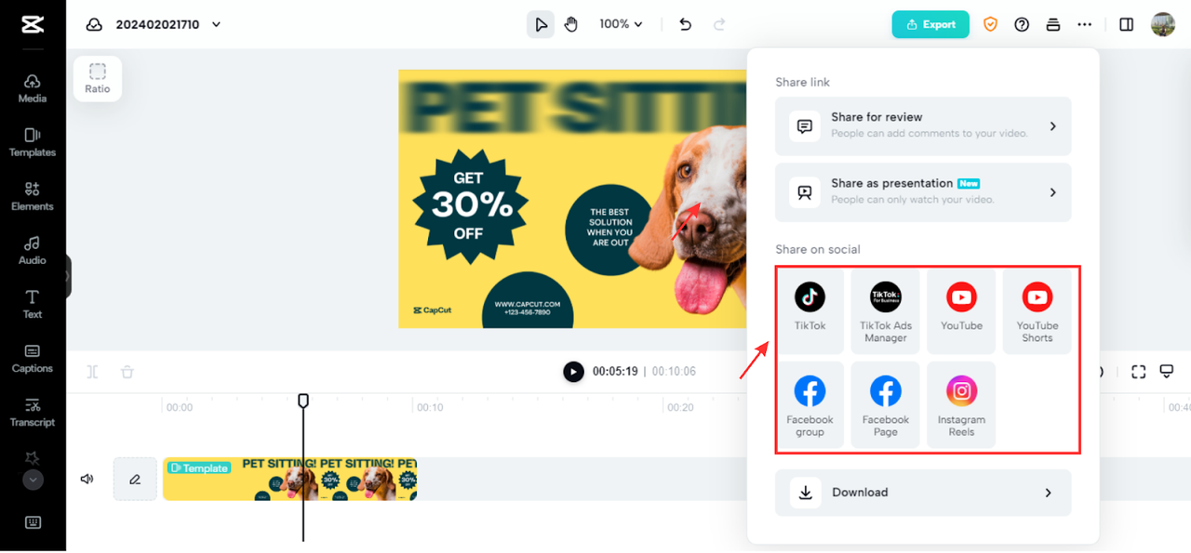Play the video preview

573,372
